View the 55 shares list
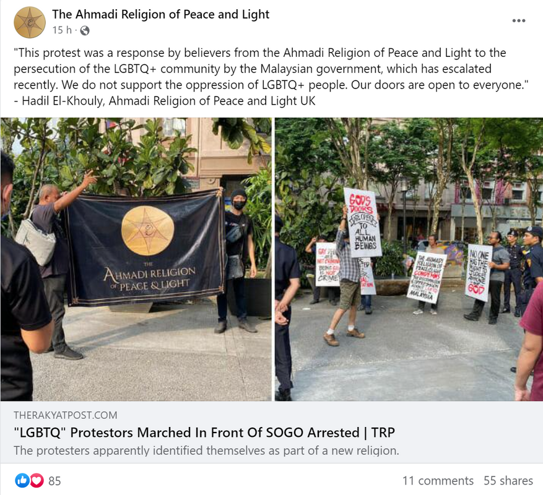The height and width of the screenshot is (495, 543). pos(508,481)
